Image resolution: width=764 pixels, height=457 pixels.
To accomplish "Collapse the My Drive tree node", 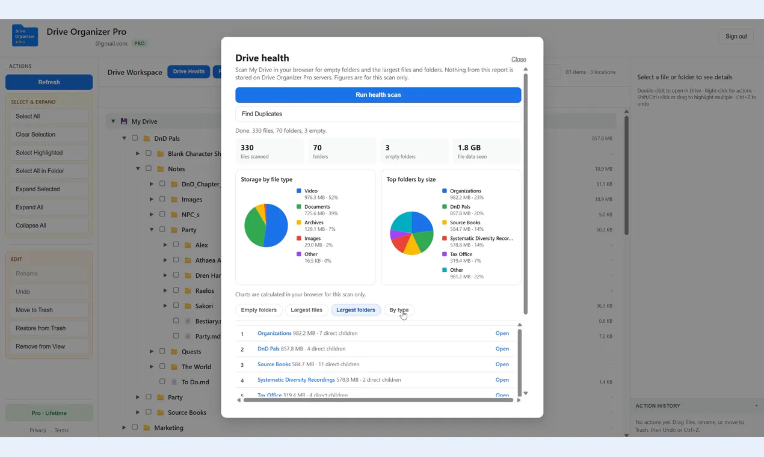I will (112, 121).
